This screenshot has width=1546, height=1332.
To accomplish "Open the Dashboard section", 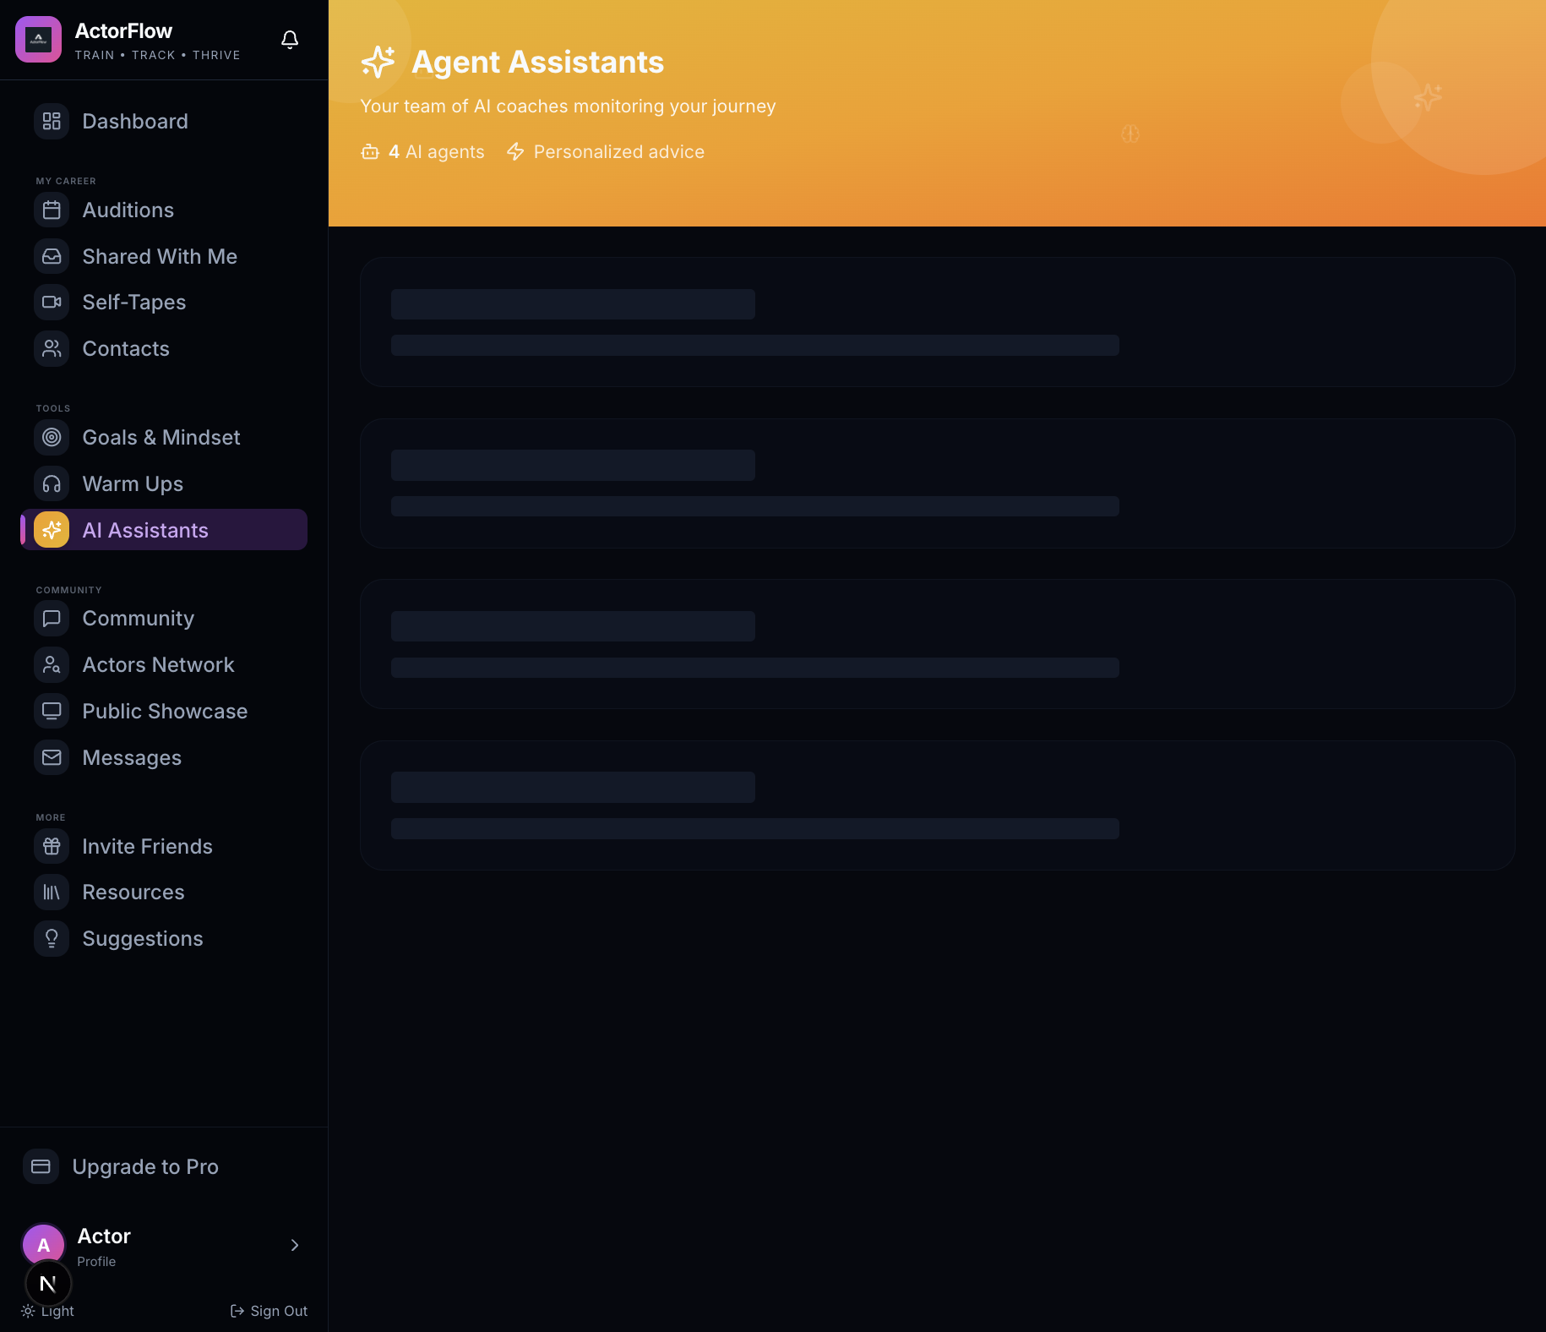I will point(135,121).
